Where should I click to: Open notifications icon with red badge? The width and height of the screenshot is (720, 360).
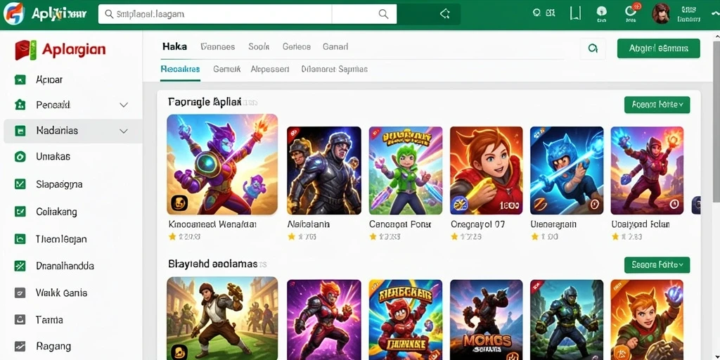[631, 13]
